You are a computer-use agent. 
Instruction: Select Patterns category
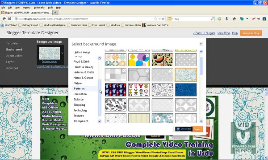click(x=79, y=89)
